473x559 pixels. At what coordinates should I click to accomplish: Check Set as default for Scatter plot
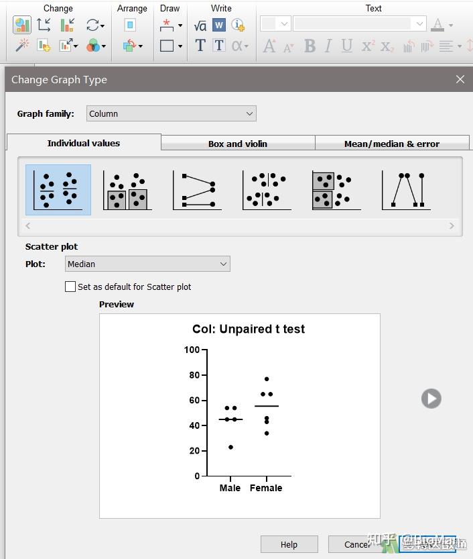pyautogui.click(x=70, y=287)
